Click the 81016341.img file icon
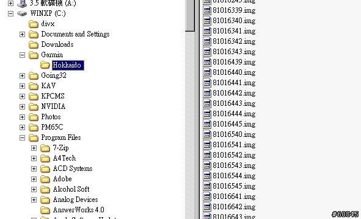 click(207, 31)
